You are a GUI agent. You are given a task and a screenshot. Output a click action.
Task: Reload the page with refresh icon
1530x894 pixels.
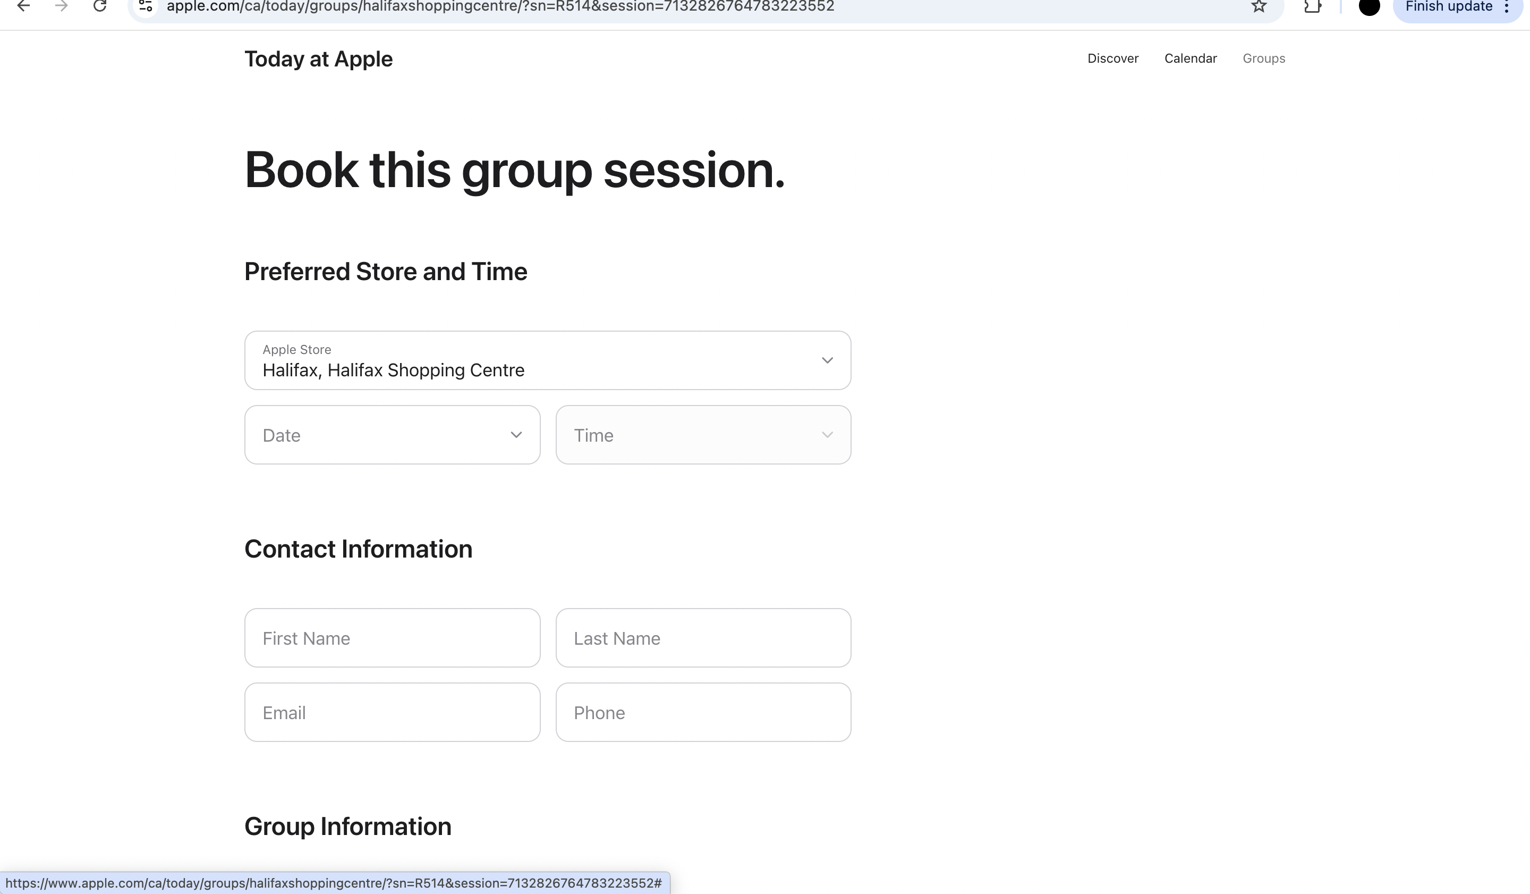pyautogui.click(x=100, y=7)
